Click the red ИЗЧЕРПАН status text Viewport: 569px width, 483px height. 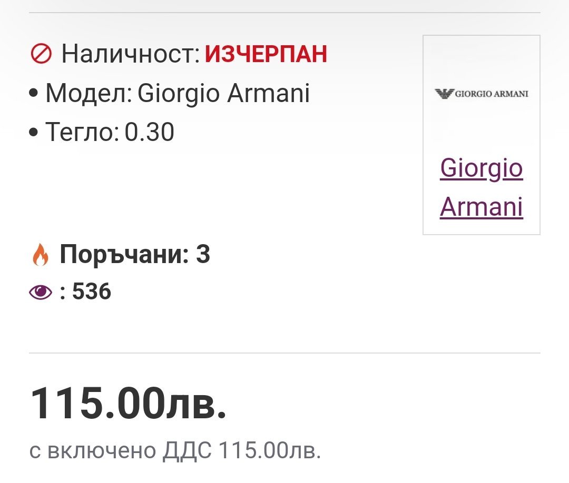tap(266, 54)
